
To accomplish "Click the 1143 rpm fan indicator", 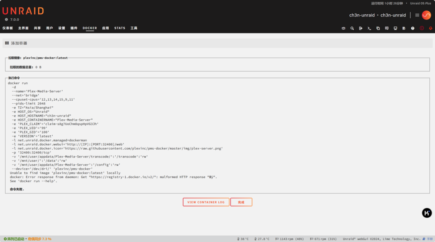I will 289,239.
